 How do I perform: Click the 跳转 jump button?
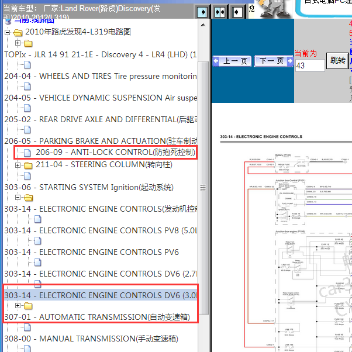tap(337, 61)
